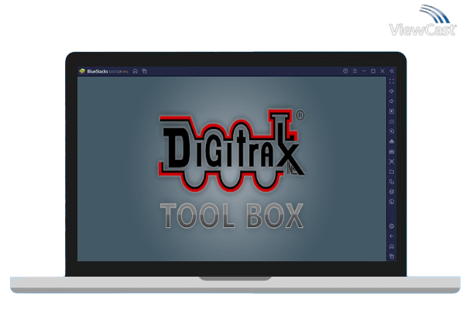Screen dimensions: 466x320
Task: Minimize the BlueStacks window
Action: tap(364, 71)
